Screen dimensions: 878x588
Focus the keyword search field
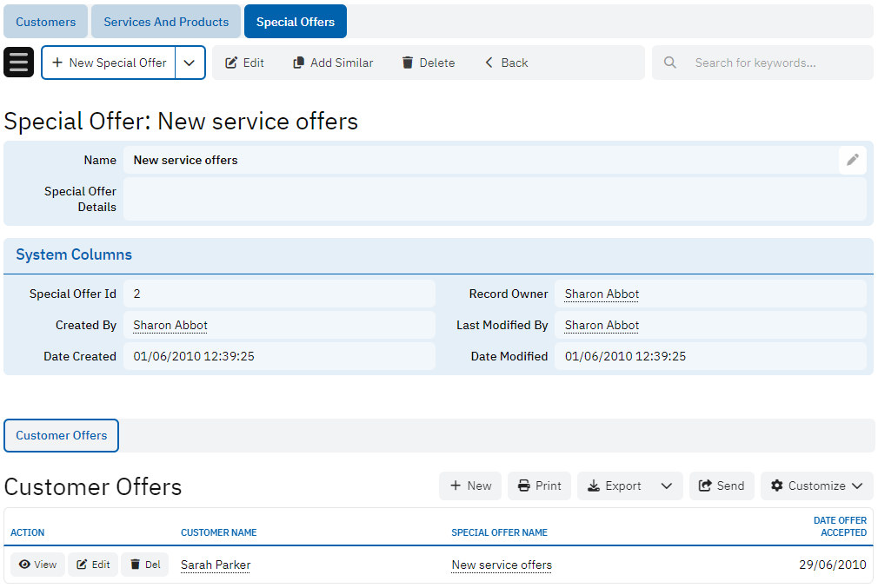pyautogui.click(x=774, y=63)
